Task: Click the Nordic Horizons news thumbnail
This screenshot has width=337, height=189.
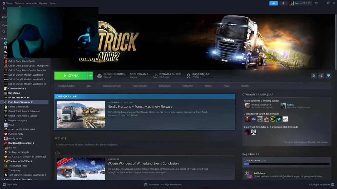Action: click(81, 114)
